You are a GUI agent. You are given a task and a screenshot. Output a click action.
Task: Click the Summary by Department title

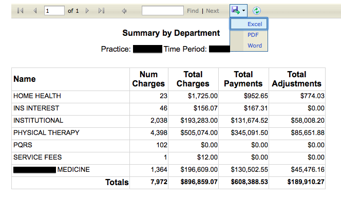(x=171, y=33)
